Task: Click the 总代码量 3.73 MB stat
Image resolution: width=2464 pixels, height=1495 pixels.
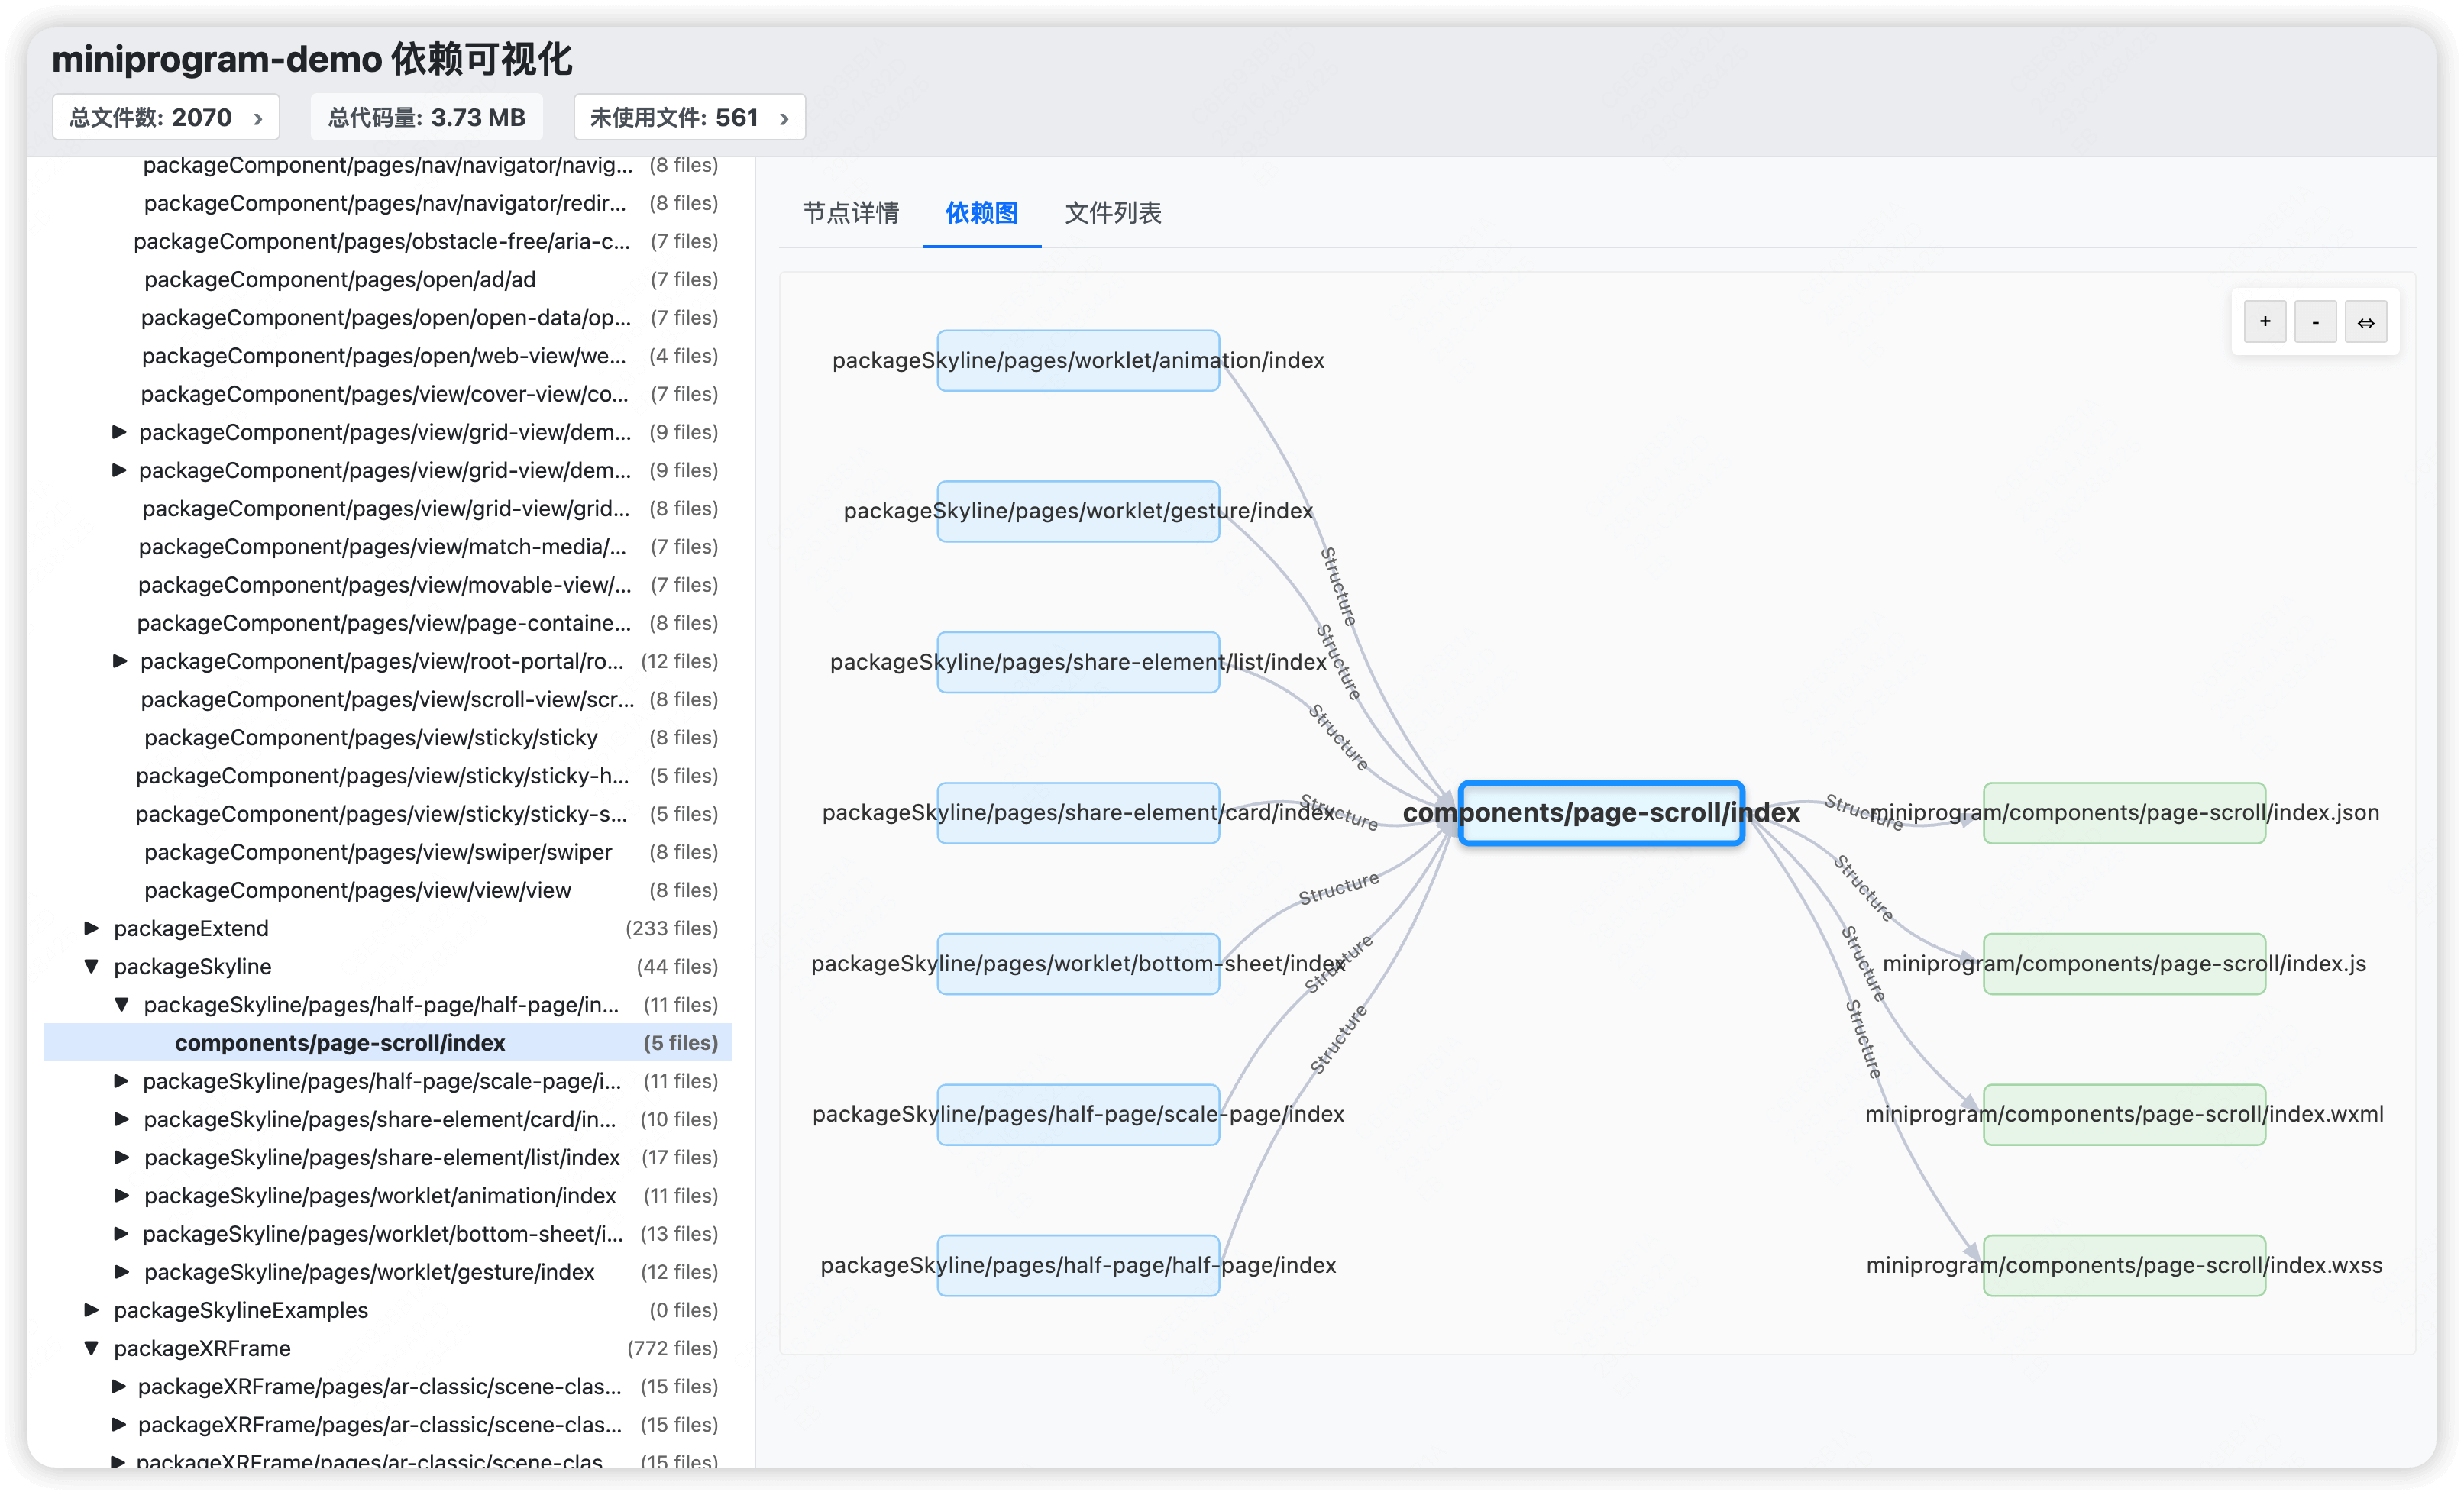Action: click(426, 118)
